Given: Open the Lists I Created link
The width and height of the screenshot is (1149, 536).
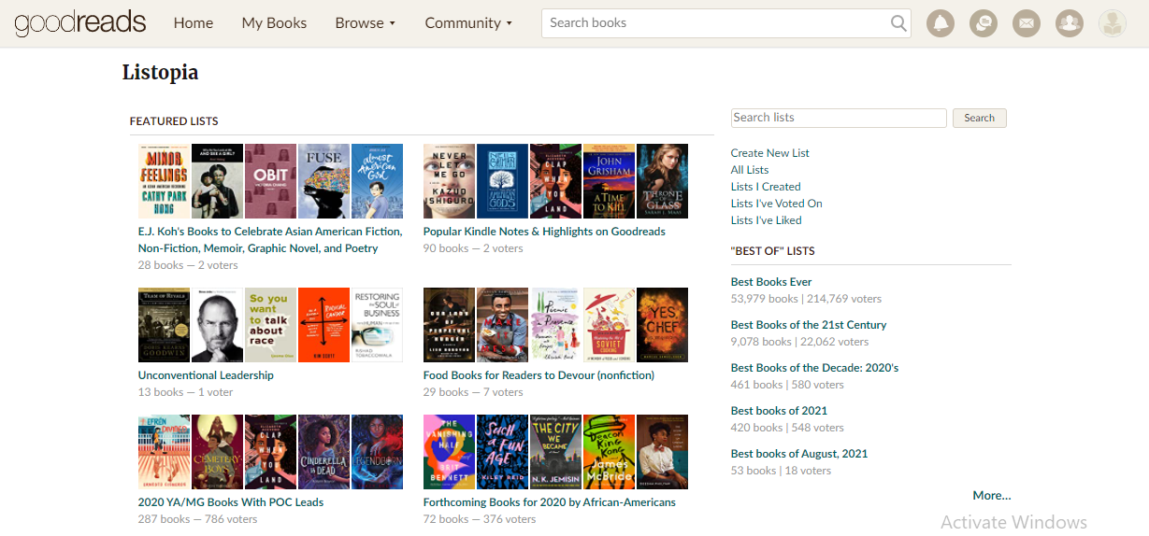Looking at the screenshot, I should 766,187.
